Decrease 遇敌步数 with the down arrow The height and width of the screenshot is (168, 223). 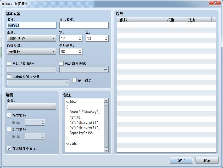(x=80, y=53)
